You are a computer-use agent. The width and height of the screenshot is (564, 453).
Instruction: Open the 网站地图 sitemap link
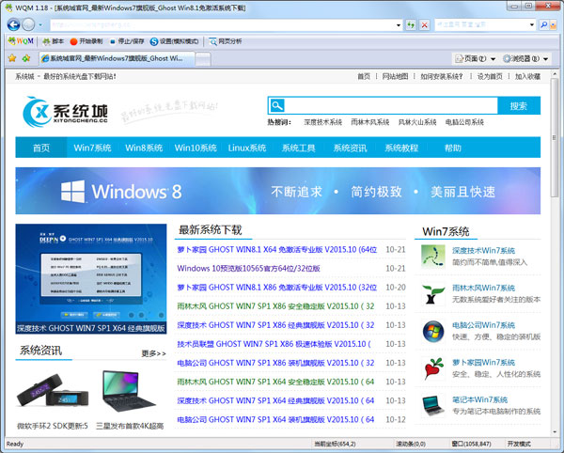(395, 76)
